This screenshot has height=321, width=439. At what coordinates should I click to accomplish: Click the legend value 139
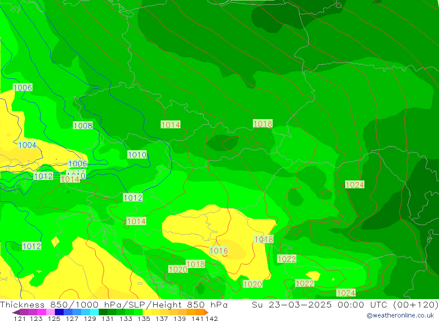(180, 318)
